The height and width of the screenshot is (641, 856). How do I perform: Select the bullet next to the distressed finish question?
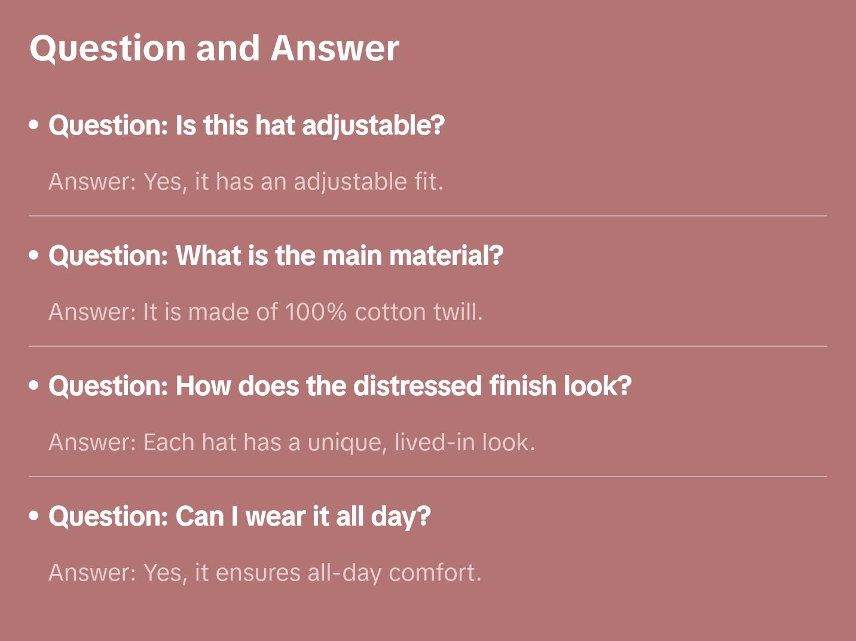point(34,386)
